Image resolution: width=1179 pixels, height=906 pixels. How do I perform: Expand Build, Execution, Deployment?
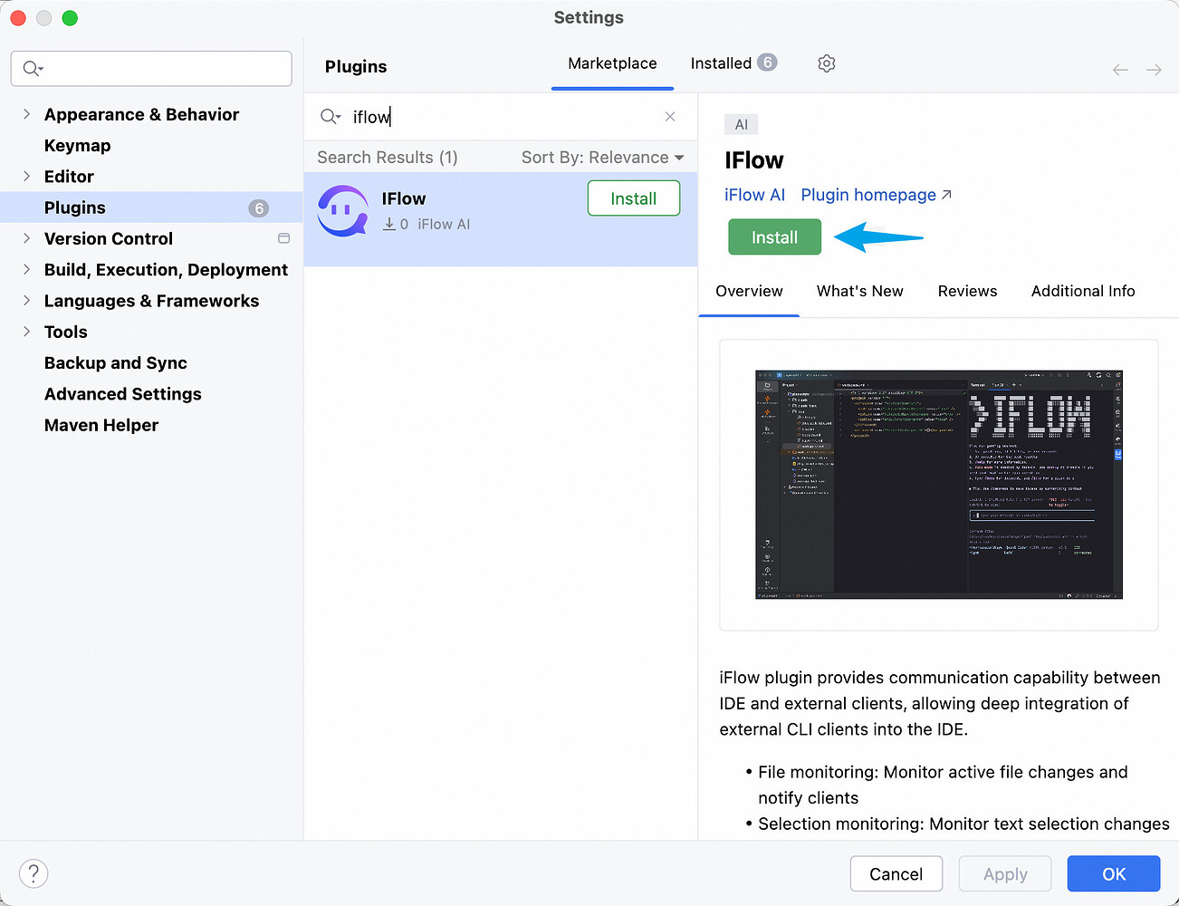[24, 269]
